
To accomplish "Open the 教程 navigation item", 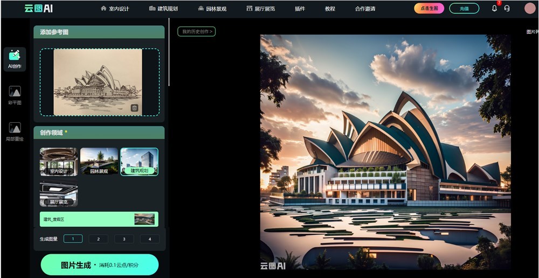I will tap(330, 9).
